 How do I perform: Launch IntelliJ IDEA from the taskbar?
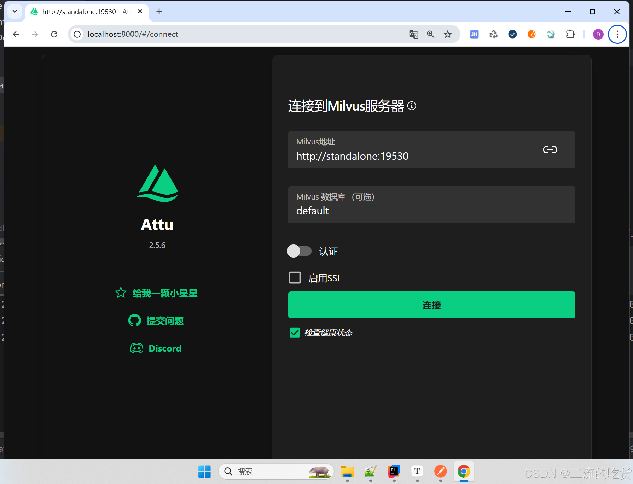coord(393,471)
